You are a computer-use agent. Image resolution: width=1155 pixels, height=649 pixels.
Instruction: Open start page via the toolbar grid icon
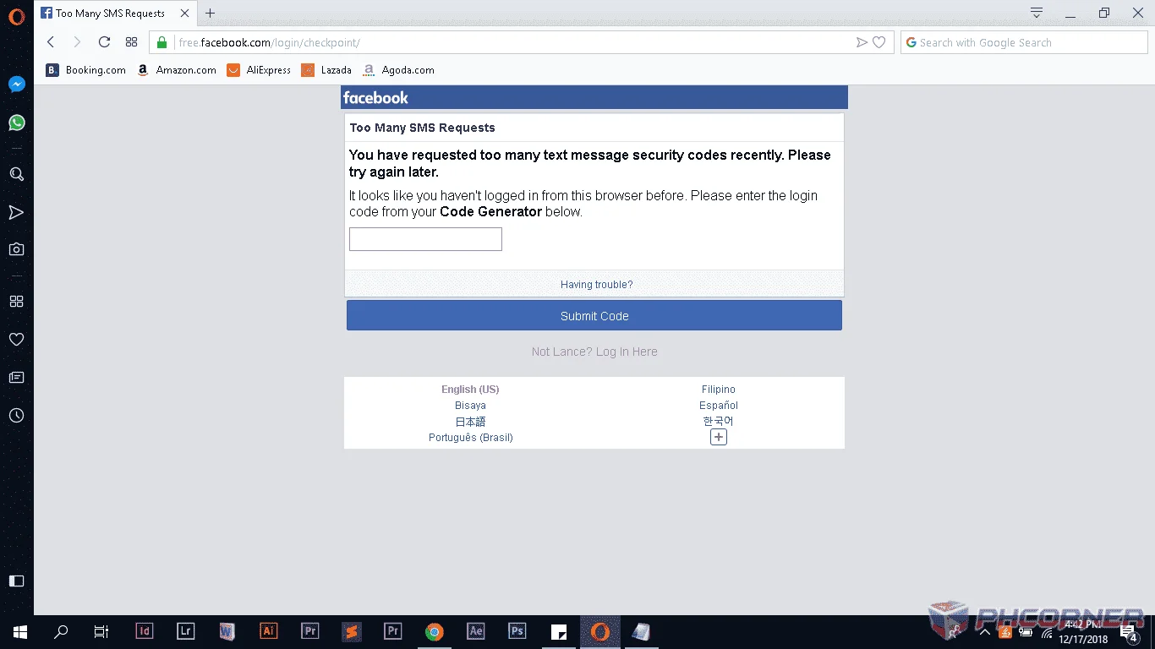point(131,42)
